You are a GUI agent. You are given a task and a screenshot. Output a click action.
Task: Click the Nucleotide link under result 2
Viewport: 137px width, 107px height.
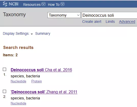pos(18,103)
